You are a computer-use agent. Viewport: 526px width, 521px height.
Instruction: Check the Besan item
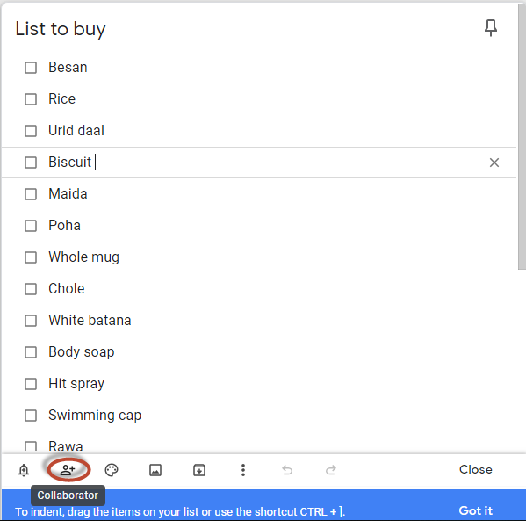pos(31,68)
